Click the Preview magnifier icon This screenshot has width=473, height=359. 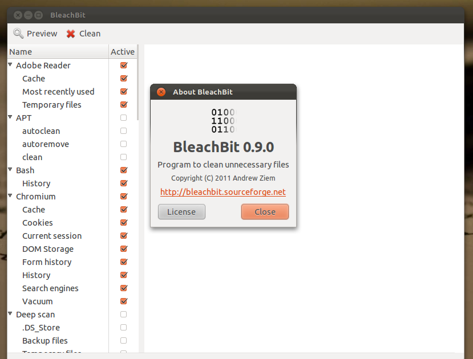[19, 34]
